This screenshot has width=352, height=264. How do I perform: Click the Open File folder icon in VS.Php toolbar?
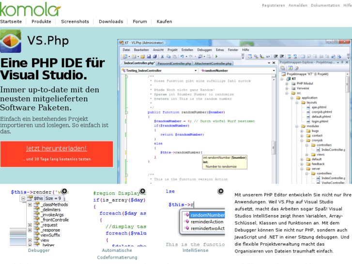coord(142,57)
